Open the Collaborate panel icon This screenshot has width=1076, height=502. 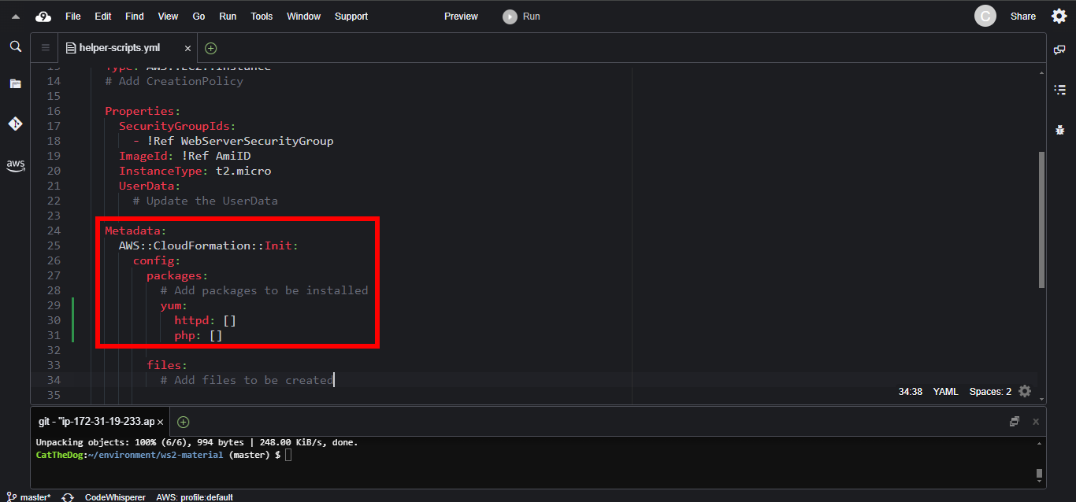coord(1059,50)
